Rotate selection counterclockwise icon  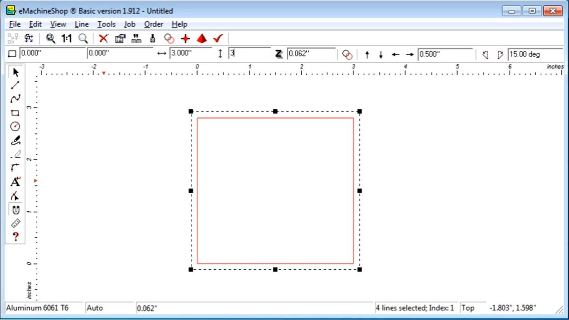(x=485, y=55)
